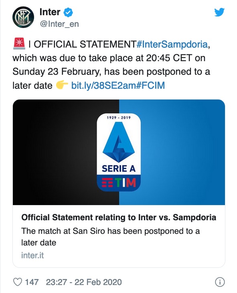Screen dimensions: 237x293
Task: Open the tweet info circle icon
Action: point(220,282)
